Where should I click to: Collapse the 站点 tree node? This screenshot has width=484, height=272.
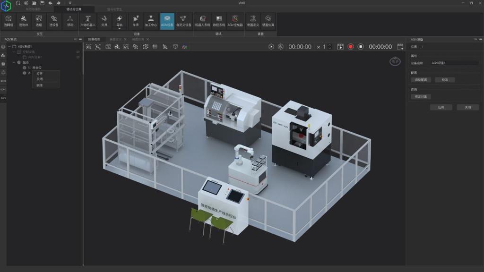tap(14, 62)
